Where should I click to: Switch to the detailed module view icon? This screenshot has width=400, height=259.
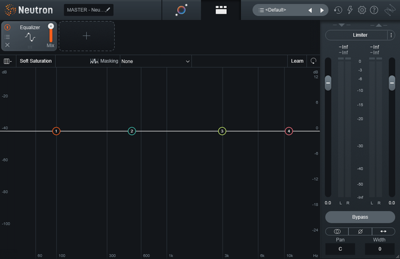point(221,10)
